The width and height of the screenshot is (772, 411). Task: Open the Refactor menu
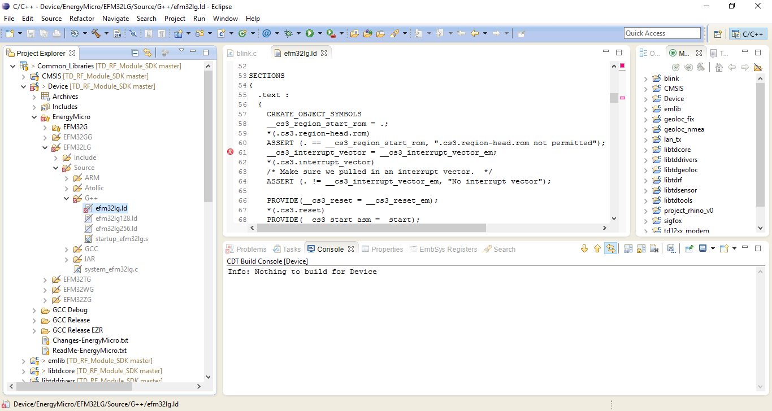[82, 19]
